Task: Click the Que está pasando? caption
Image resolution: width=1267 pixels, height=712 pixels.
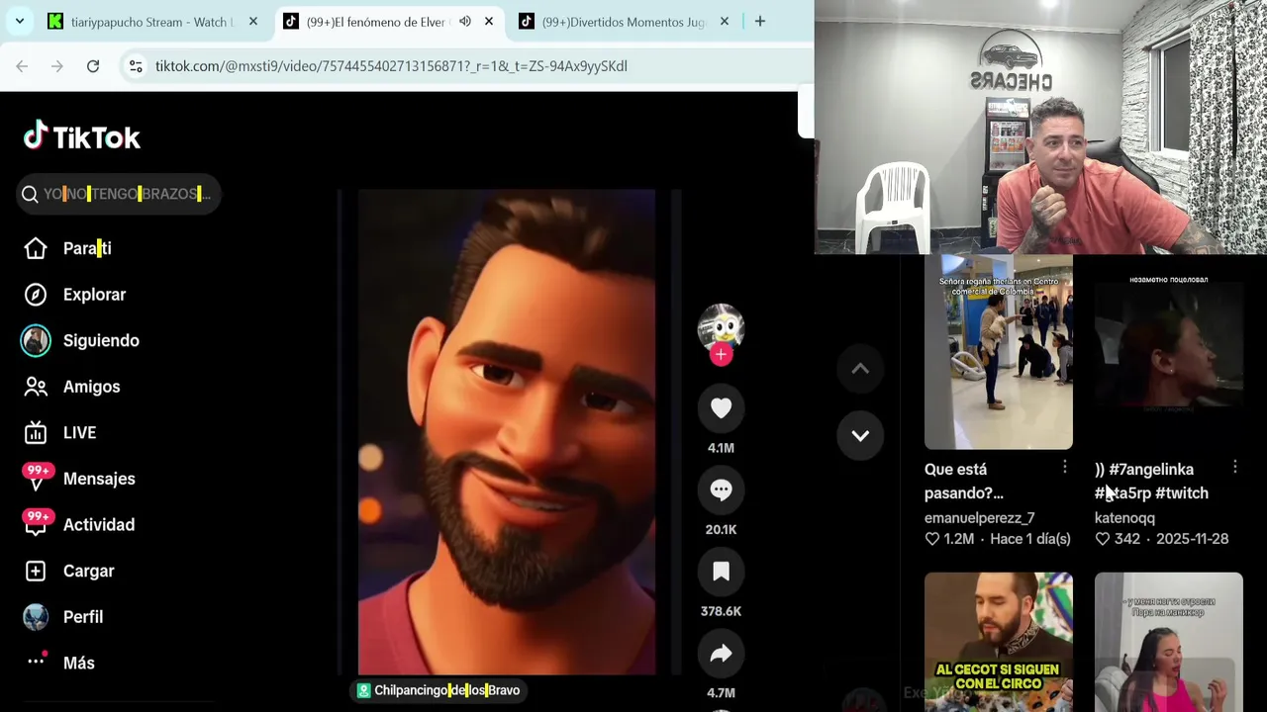Action: 963,481
